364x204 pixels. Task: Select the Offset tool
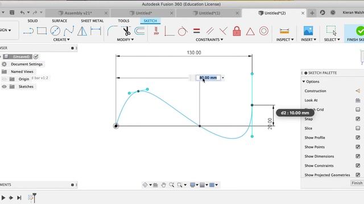(x=139, y=31)
